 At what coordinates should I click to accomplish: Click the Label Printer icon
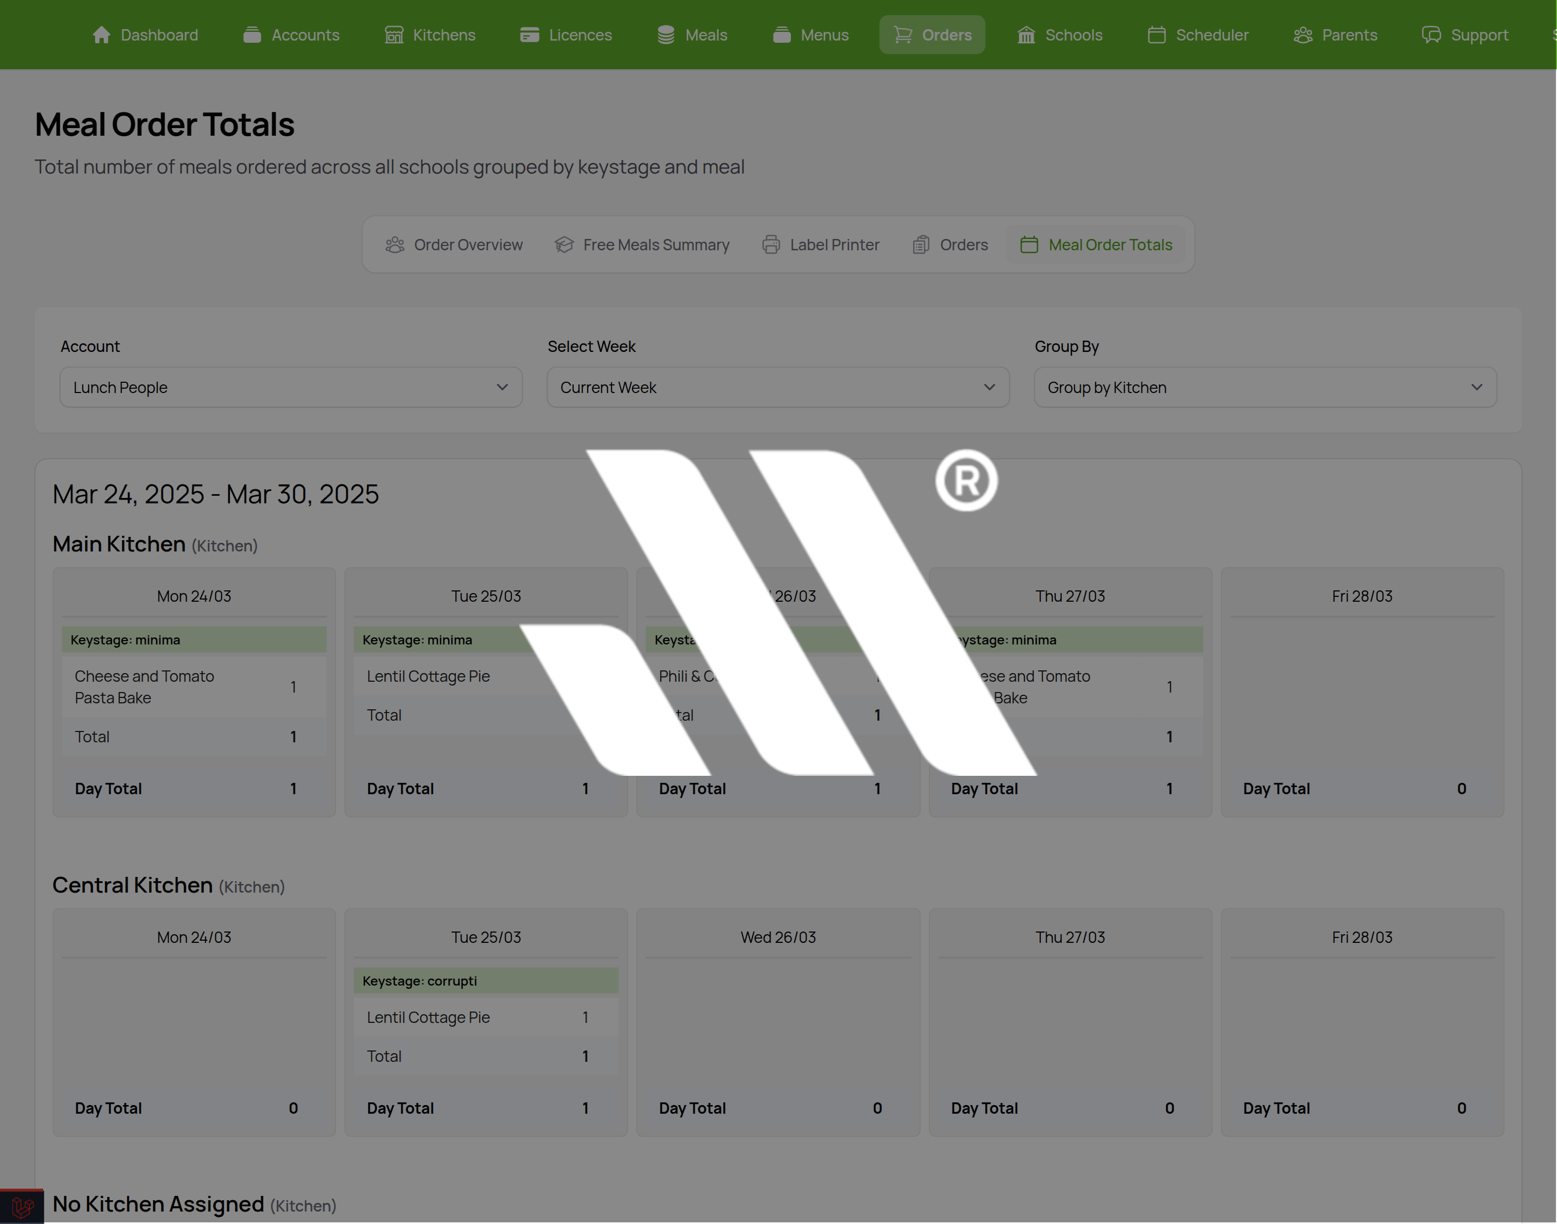tap(771, 245)
